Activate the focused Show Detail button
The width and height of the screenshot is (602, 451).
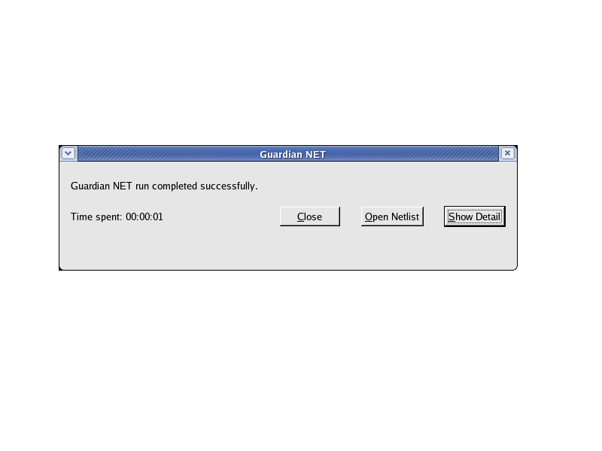475,216
